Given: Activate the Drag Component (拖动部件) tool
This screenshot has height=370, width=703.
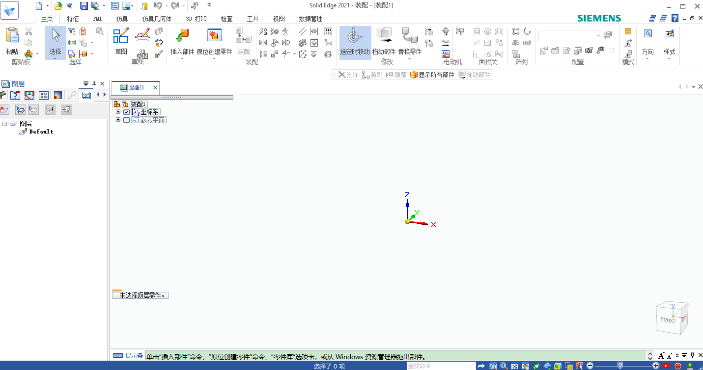Looking at the screenshot, I should (384, 36).
